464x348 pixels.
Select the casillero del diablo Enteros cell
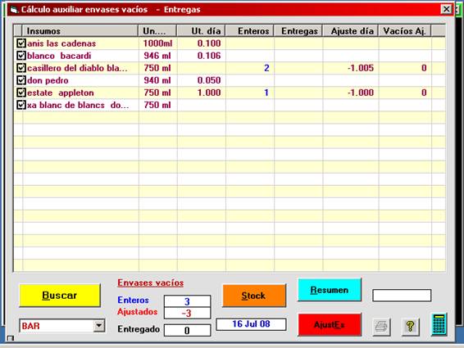pyautogui.click(x=250, y=68)
